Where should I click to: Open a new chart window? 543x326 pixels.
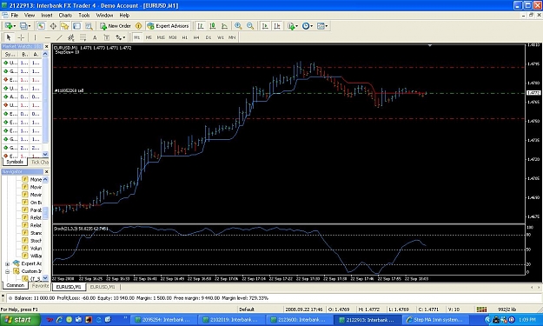point(8,26)
